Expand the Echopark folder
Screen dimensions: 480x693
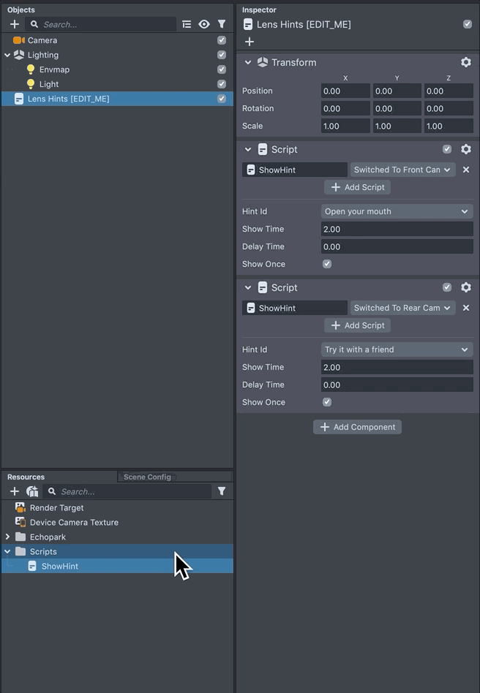pyautogui.click(x=8, y=537)
